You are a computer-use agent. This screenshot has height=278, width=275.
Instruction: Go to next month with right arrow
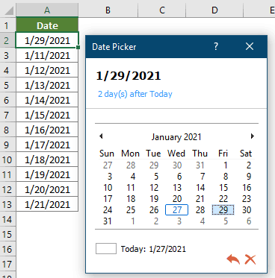(253, 136)
